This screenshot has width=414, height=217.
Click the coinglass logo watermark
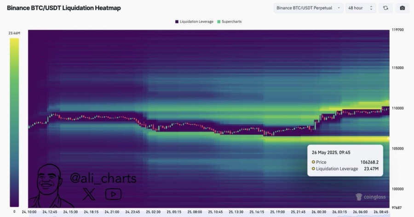click(370, 197)
